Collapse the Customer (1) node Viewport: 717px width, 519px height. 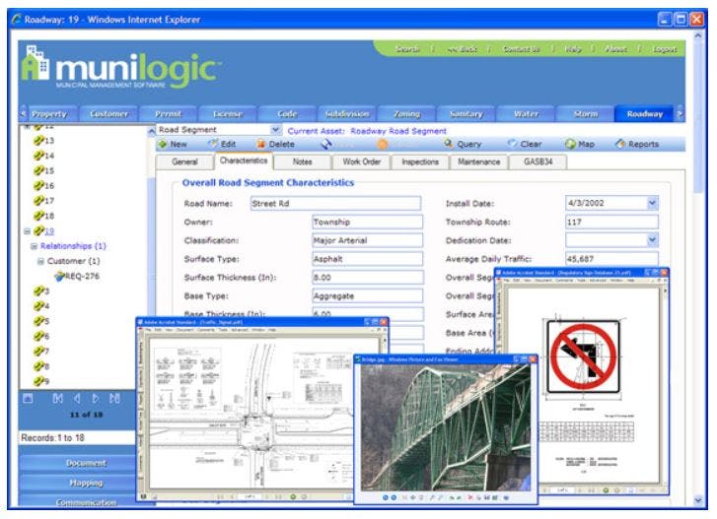pos(40,262)
